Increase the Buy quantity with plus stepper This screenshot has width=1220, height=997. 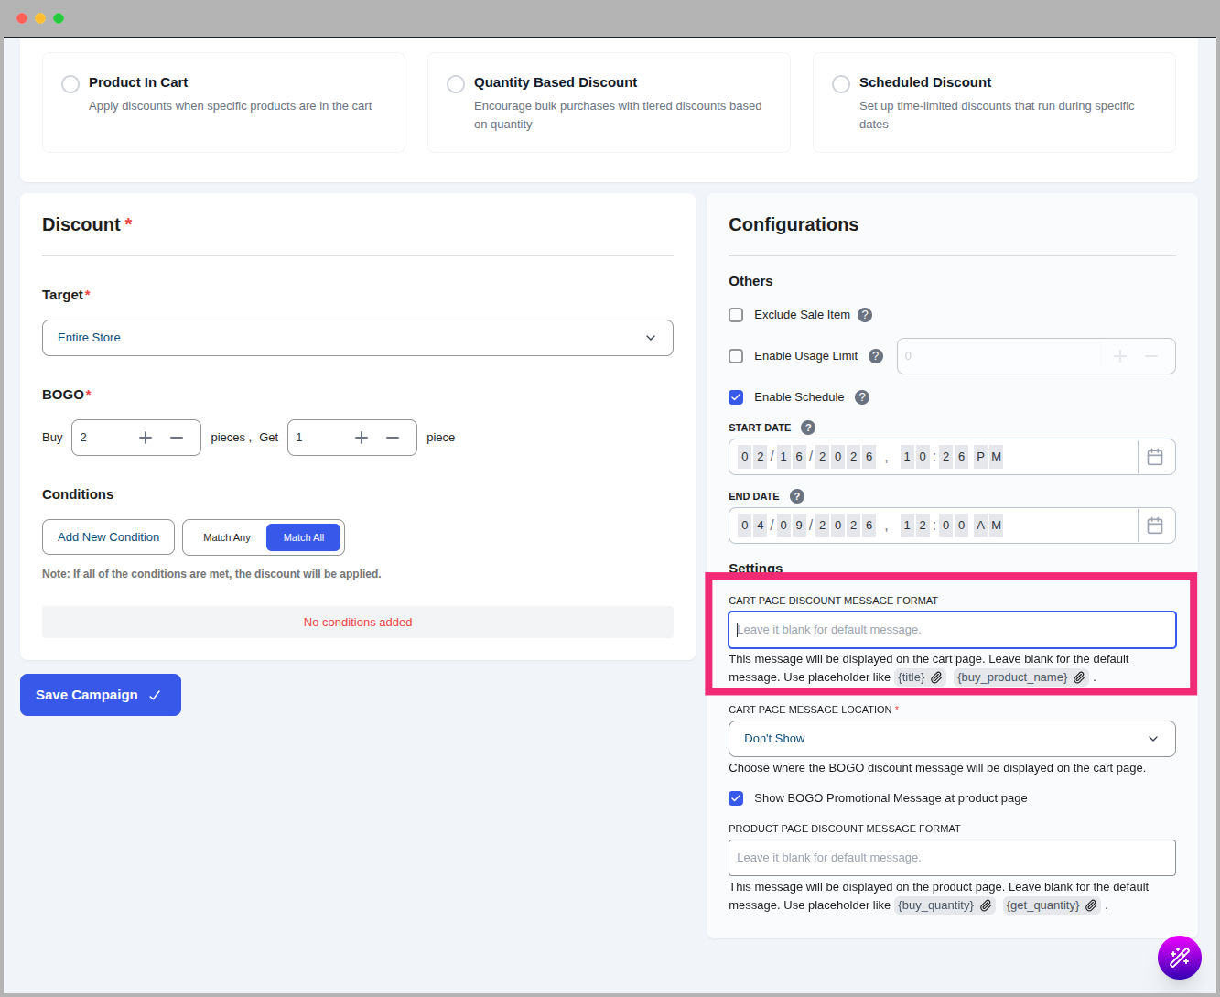[x=145, y=438]
